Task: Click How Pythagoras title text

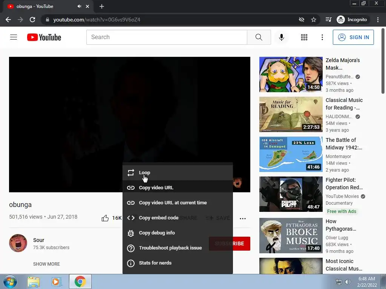Action: (341, 225)
